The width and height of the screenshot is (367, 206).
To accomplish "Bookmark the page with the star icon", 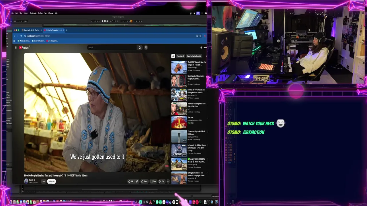I will 200,36.
